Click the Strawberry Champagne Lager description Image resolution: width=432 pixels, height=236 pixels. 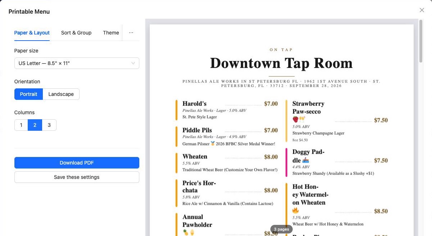point(319,133)
